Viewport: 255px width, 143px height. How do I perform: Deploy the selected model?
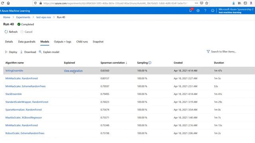(11, 52)
